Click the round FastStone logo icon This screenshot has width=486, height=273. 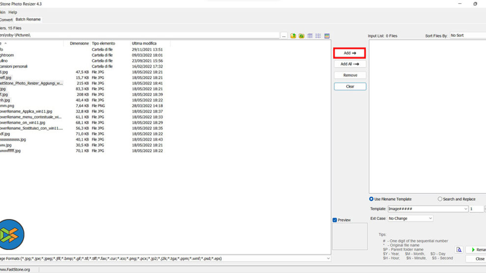11,234
